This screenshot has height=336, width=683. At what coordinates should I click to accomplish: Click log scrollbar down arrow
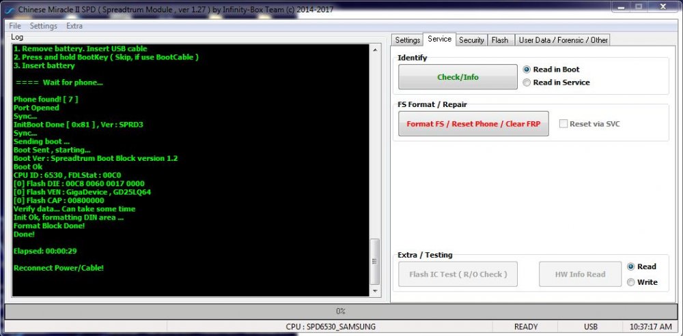coord(375,292)
